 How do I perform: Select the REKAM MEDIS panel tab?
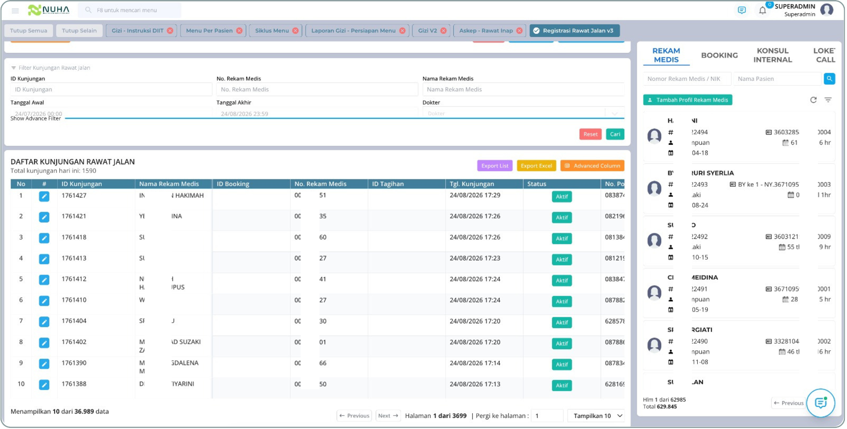[x=666, y=55]
